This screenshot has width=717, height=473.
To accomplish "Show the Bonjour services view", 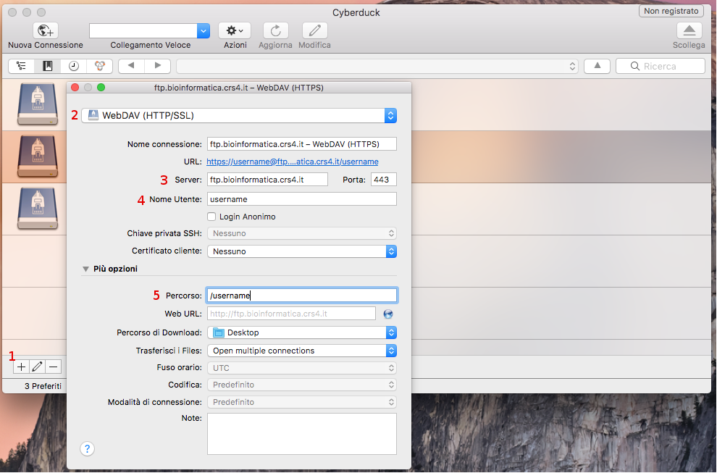I will [100, 66].
